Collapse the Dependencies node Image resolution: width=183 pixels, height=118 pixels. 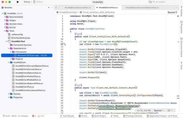(9, 49)
